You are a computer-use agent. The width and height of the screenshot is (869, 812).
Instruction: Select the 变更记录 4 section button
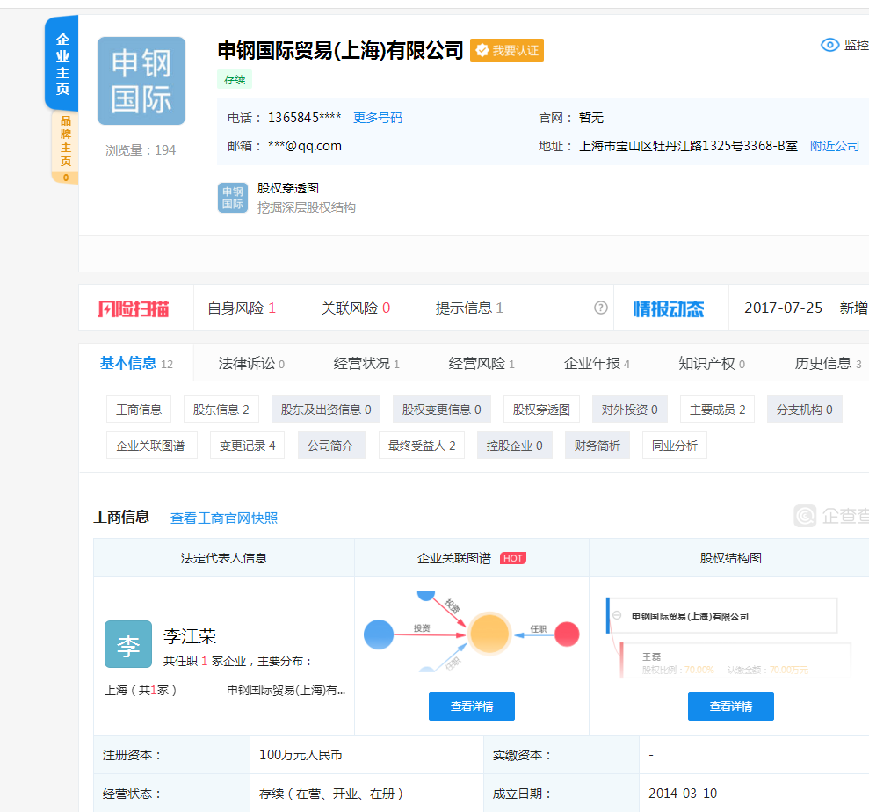[247, 446]
